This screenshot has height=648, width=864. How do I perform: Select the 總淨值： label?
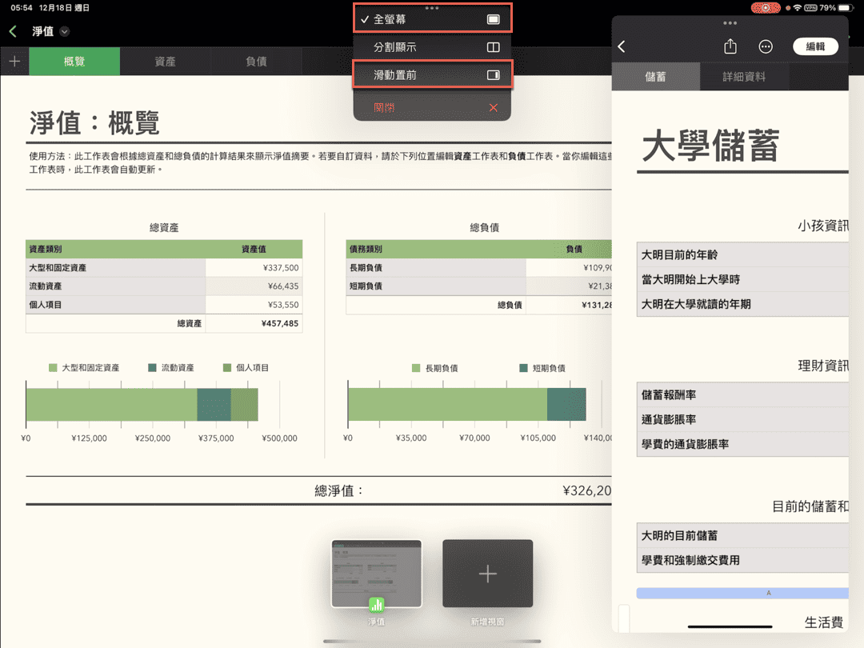pyautogui.click(x=339, y=490)
